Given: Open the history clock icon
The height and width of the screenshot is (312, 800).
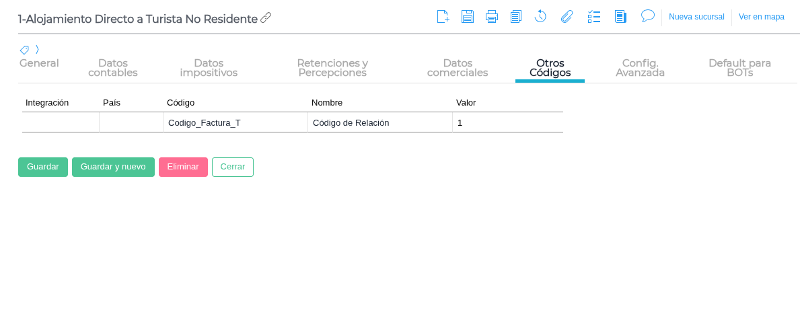Looking at the screenshot, I should coord(540,17).
